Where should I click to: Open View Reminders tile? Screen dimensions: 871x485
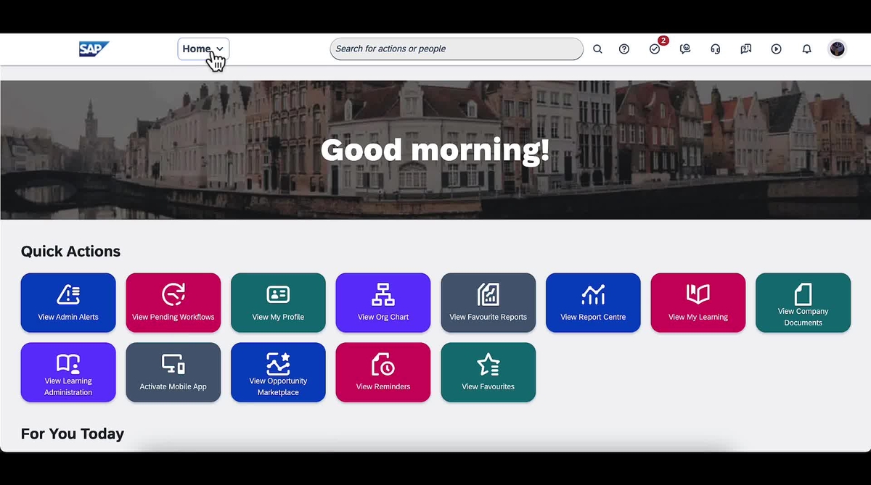383,373
